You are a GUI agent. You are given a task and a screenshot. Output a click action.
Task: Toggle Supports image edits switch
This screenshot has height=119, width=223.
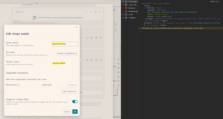(x=75, y=101)
